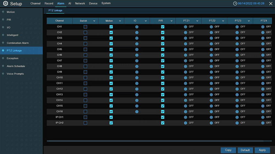Viewport: 275px width, 154px height.
Task: Select the PTZ Linkage tab
Action: point(55,10)
